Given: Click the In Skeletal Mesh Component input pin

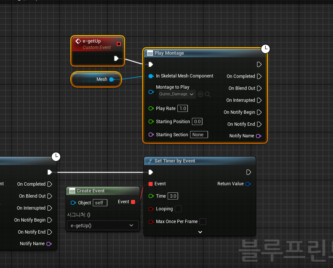Looking at the screenshot, I should [x=151, y=76].
